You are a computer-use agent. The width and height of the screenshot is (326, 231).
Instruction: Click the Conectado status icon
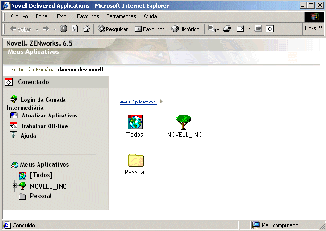(9, 82)
